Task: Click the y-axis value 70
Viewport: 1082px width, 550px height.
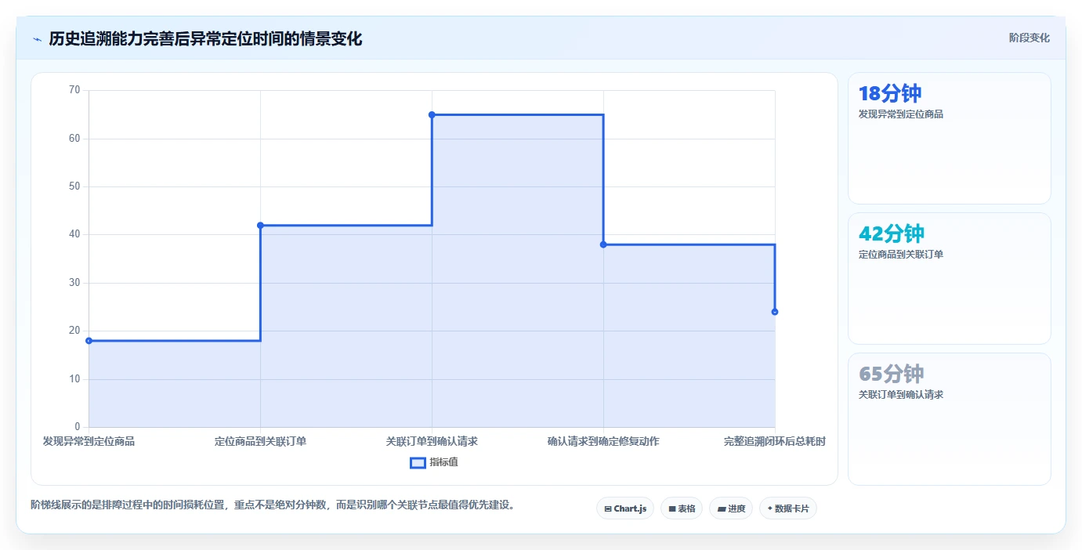Action: point(74,90)
